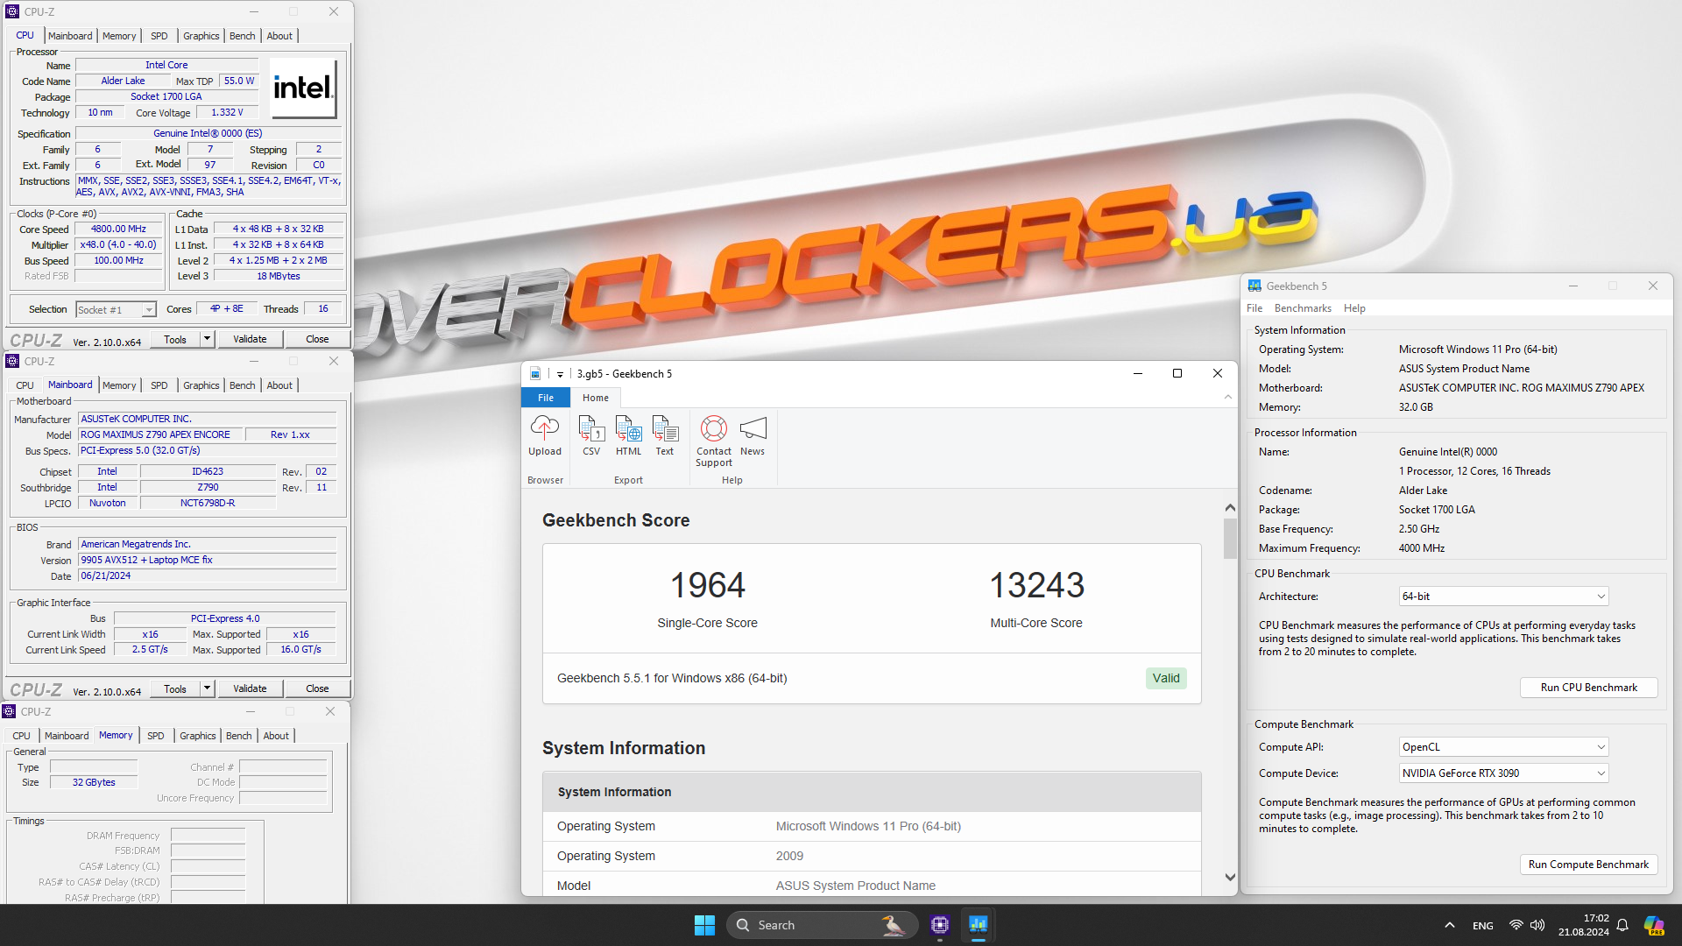Screen dimensions: 1682x946
Task: Click Run Compute Benchmark button
Action: tap(1588, 865)
